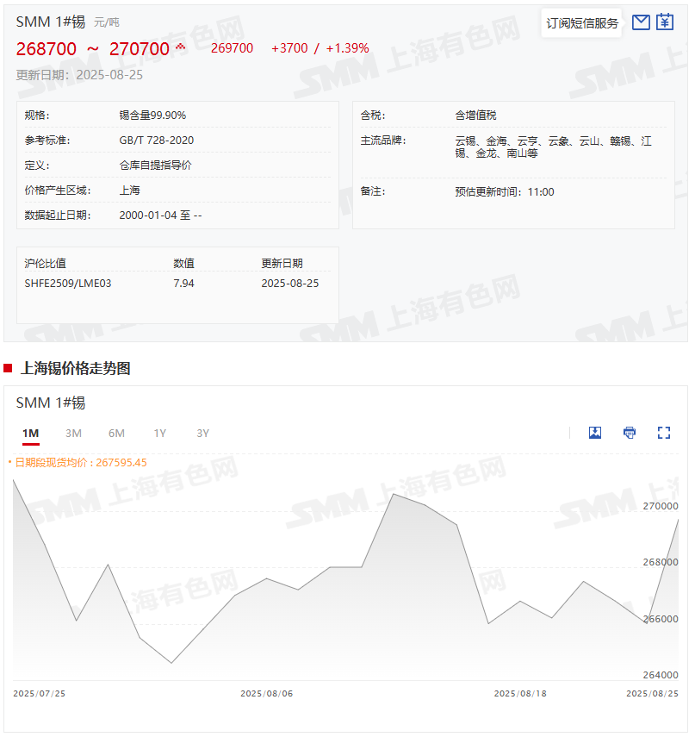The width and height of the screenshot is (695, 737).
Task: Click the envelope email subscription icon
Action: tap(641, 22)
